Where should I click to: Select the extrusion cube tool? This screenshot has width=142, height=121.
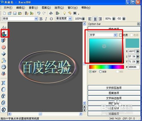tap(4, 40)
